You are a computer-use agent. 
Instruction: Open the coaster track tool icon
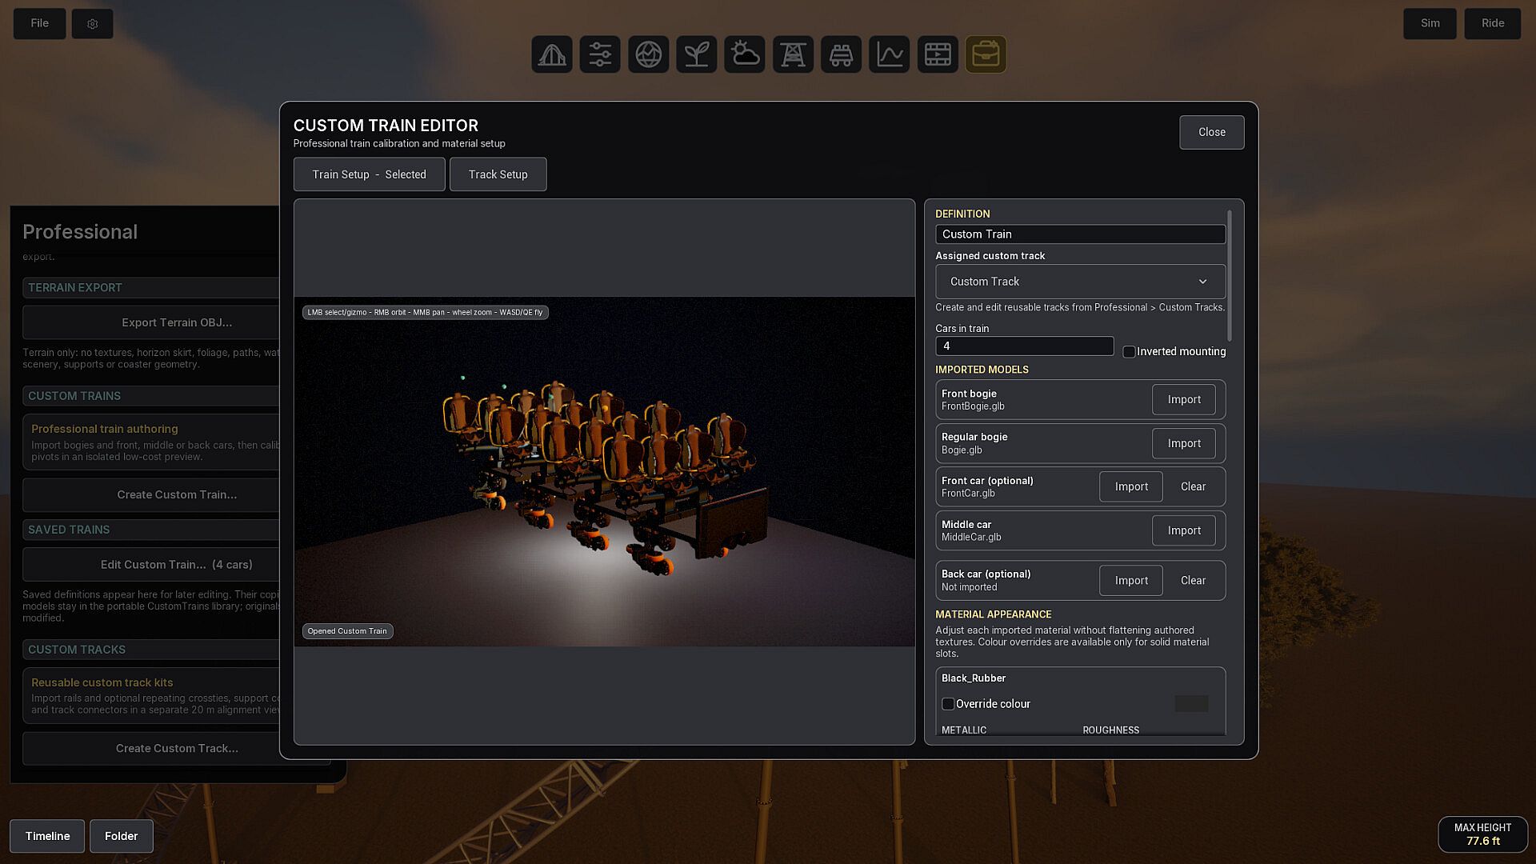552,54
